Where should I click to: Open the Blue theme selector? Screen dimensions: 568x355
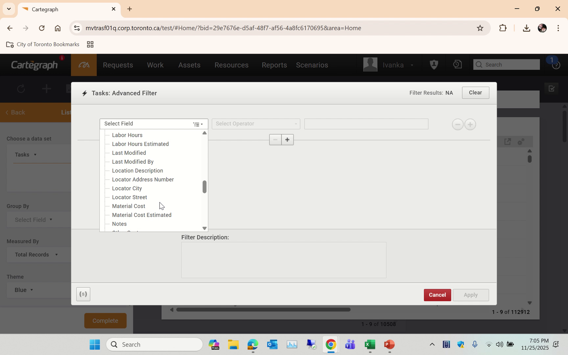(23, 290)
